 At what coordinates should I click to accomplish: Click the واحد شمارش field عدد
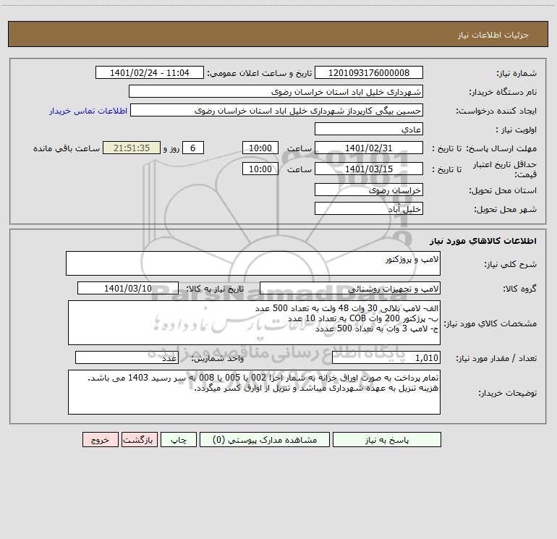point(127,357)
